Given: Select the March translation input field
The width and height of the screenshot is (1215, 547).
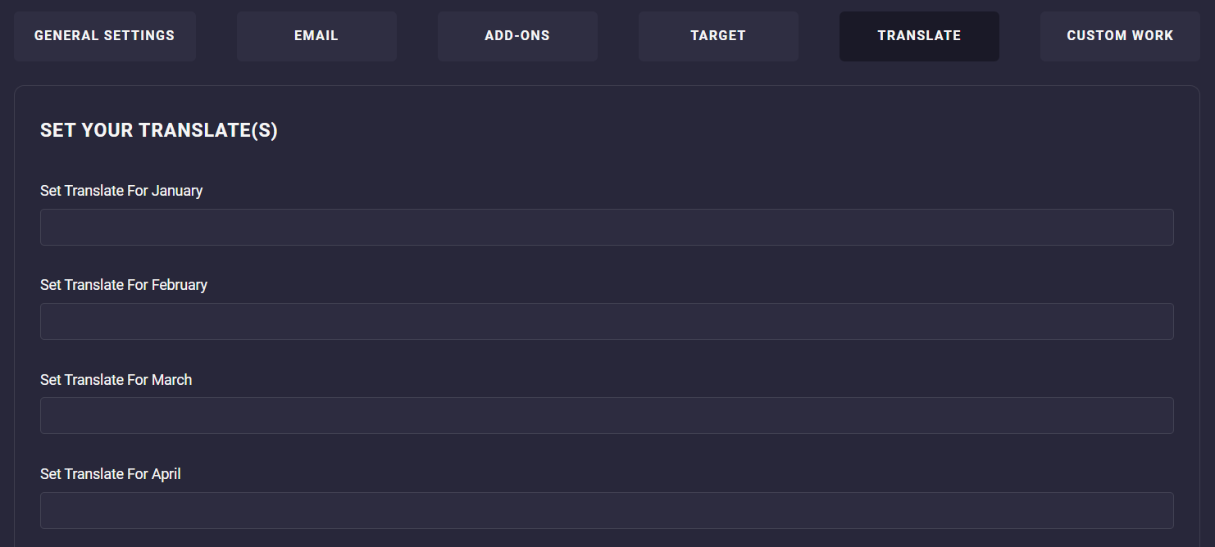Looking at the screenshot, I should pos(607,415).
